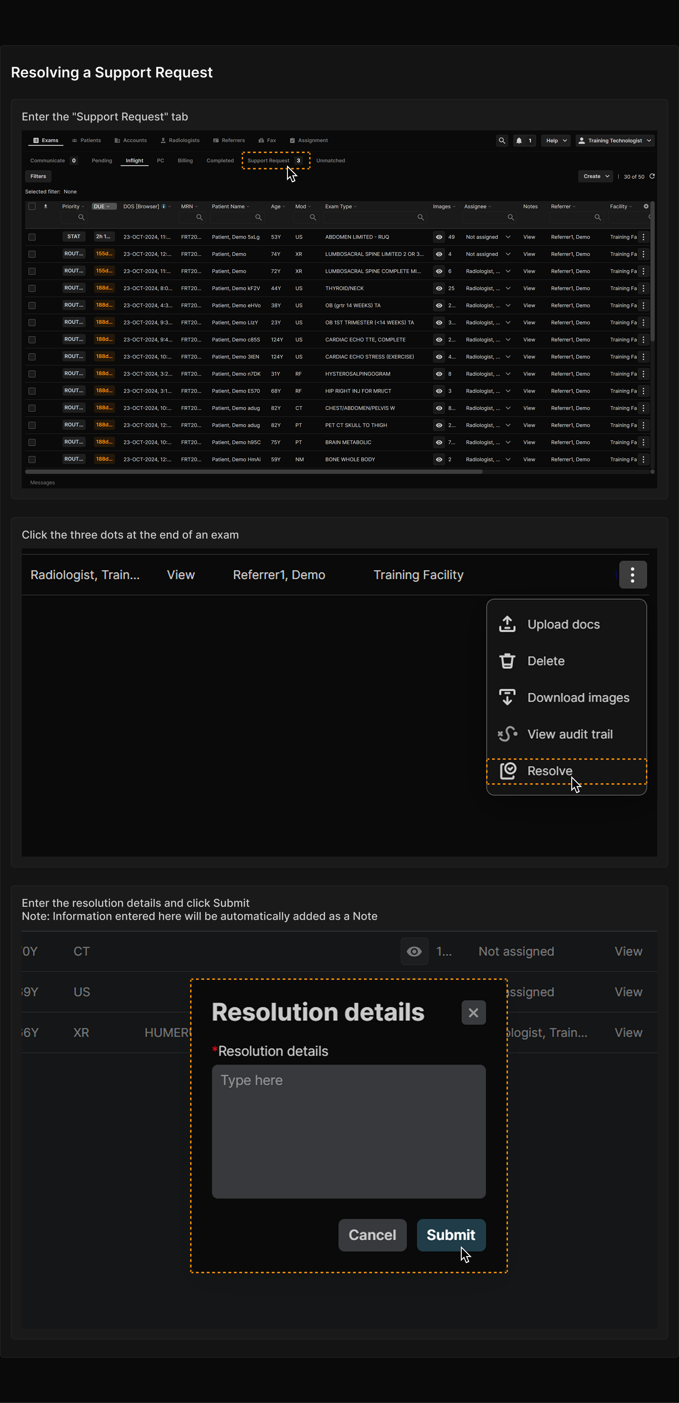
Task: Click the Patient Name column search magnifier
Action: point(258,217)
